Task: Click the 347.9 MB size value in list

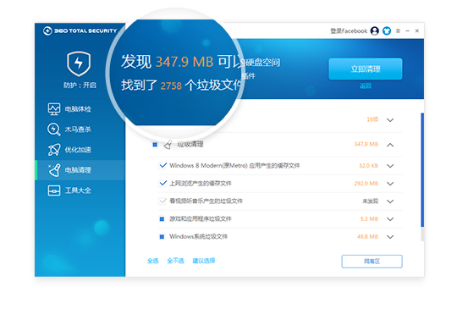Action: tap(366, 144)
